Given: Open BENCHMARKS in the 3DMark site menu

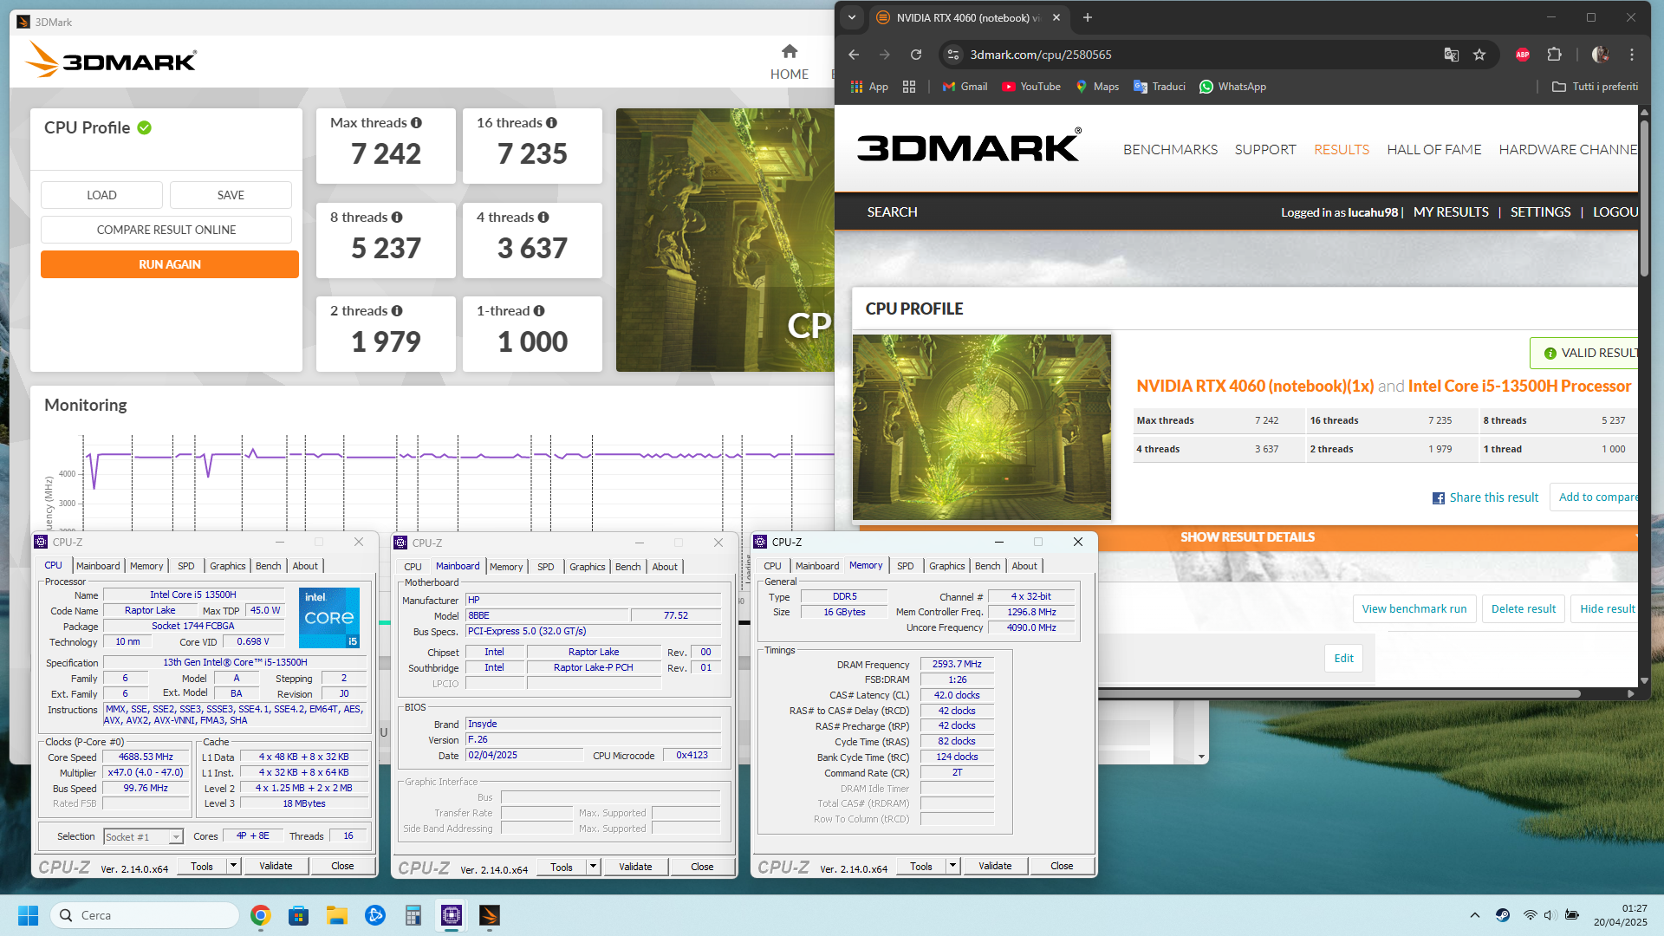Looking at the screenshot, I should click(1171, 150).
